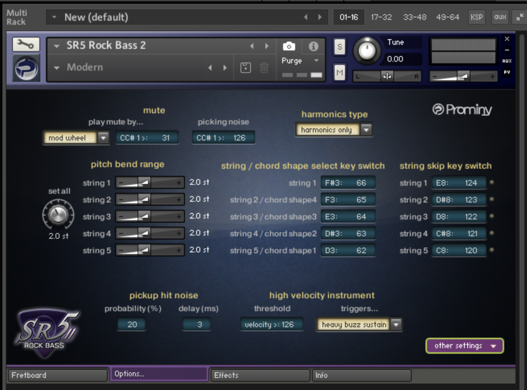The width and height of the screenshot is (527, 390).
Task: Decrease string 3 pitch bend with minus
Action: (121, 217)
